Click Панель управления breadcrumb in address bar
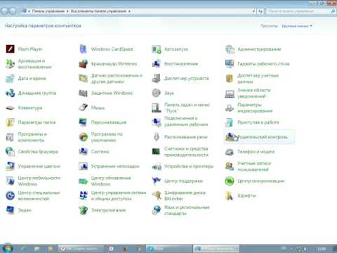 [48, 11]
